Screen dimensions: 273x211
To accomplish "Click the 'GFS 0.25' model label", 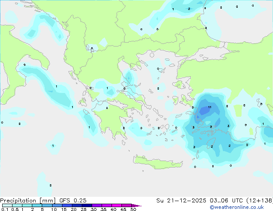I will pos(73,201).
